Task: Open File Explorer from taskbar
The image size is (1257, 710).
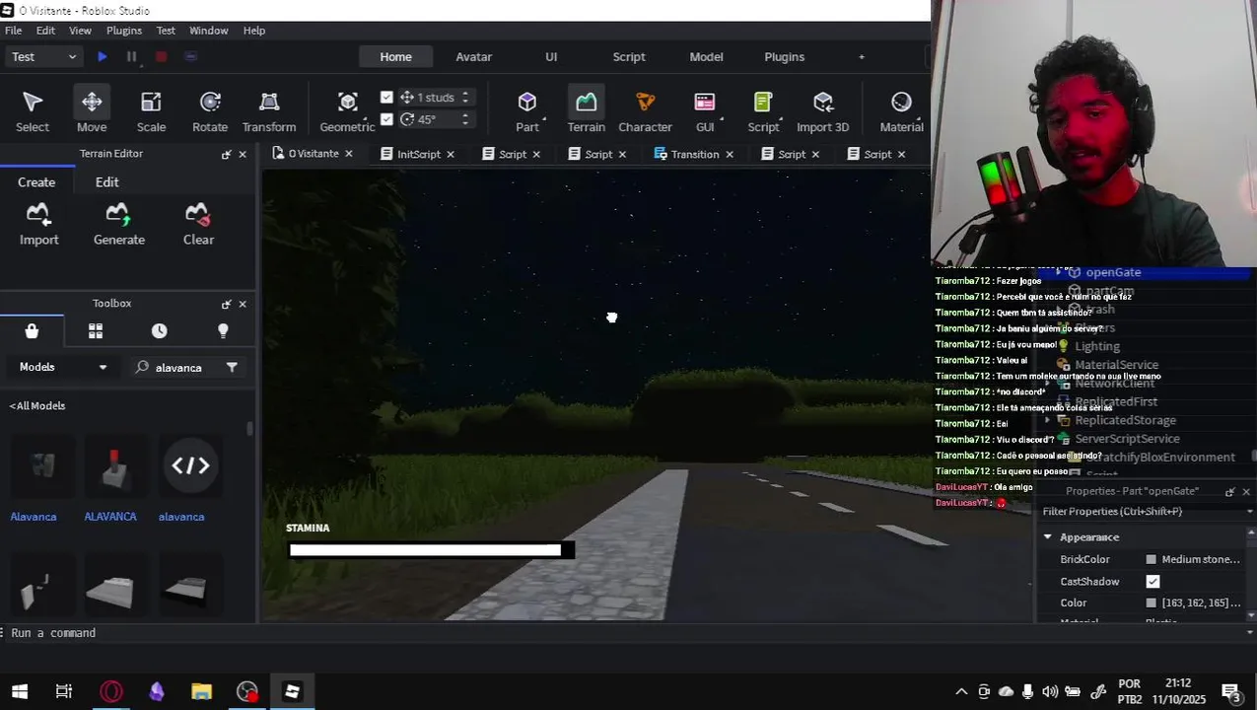Action: pos(201,691)
